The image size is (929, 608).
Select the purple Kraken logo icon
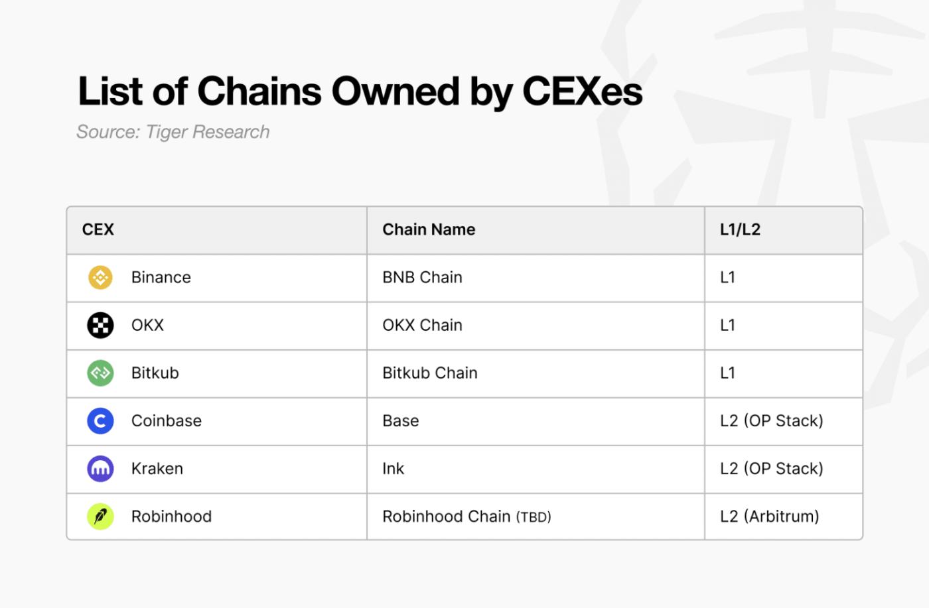point(100,468)
